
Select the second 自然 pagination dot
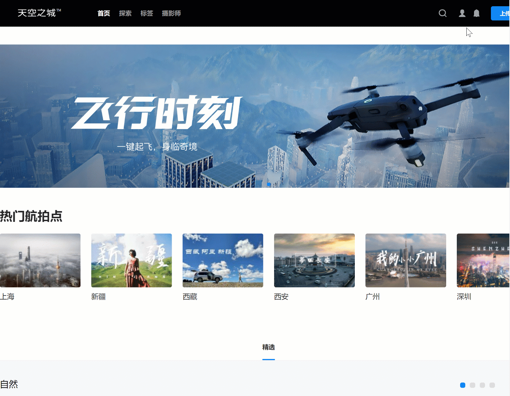click(x=473, y=385)
